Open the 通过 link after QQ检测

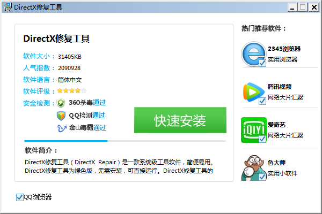click(x=99, y=116)
